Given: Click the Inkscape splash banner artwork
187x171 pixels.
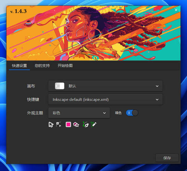Looking at the screenshot, I should [x=93, y=33].
